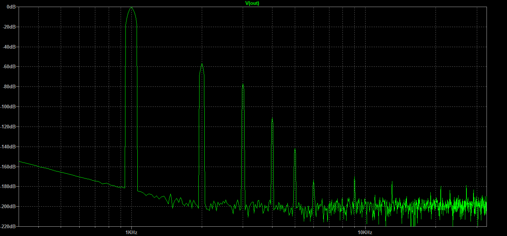Click the second harmonic peak near -57dB
This screenshot has height=236, width=507.
point(202,64)
